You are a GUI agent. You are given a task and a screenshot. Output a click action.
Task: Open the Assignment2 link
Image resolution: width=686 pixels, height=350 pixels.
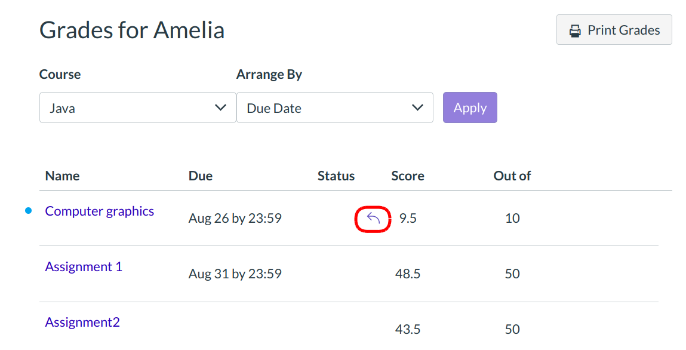[82, 323]
